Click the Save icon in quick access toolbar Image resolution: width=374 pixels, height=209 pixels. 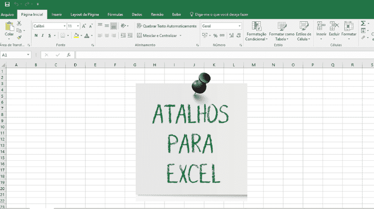7,4
